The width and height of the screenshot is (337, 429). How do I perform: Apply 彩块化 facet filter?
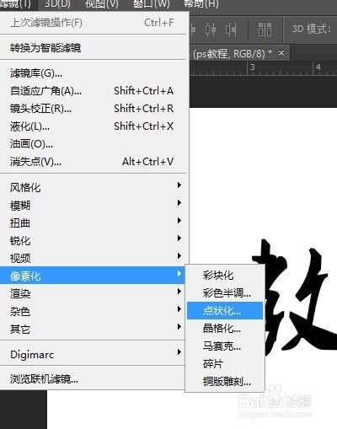click(225, 276)
